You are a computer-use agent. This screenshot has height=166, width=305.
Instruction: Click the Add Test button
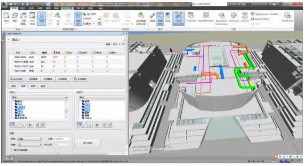pos(16,79)
